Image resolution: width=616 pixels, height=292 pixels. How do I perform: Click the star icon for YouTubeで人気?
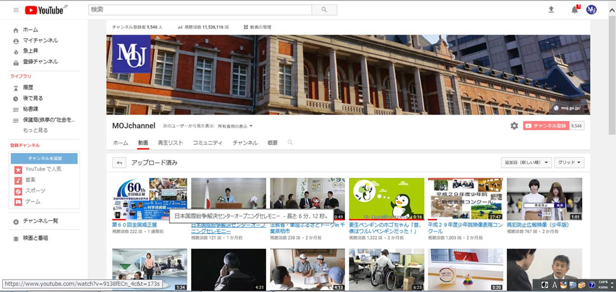[18, 170]
